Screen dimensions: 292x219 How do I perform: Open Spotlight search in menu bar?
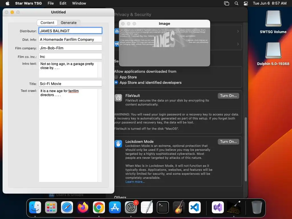click(236, 3)
